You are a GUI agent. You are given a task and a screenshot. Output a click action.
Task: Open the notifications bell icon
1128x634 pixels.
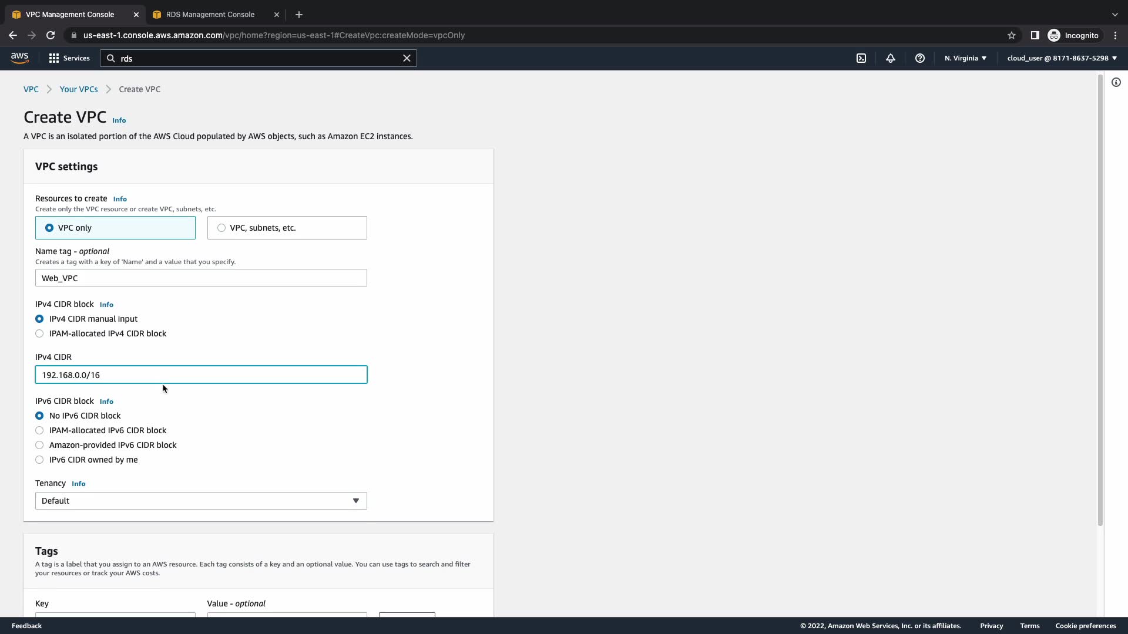pyautogui.click(x=891, y=58)
